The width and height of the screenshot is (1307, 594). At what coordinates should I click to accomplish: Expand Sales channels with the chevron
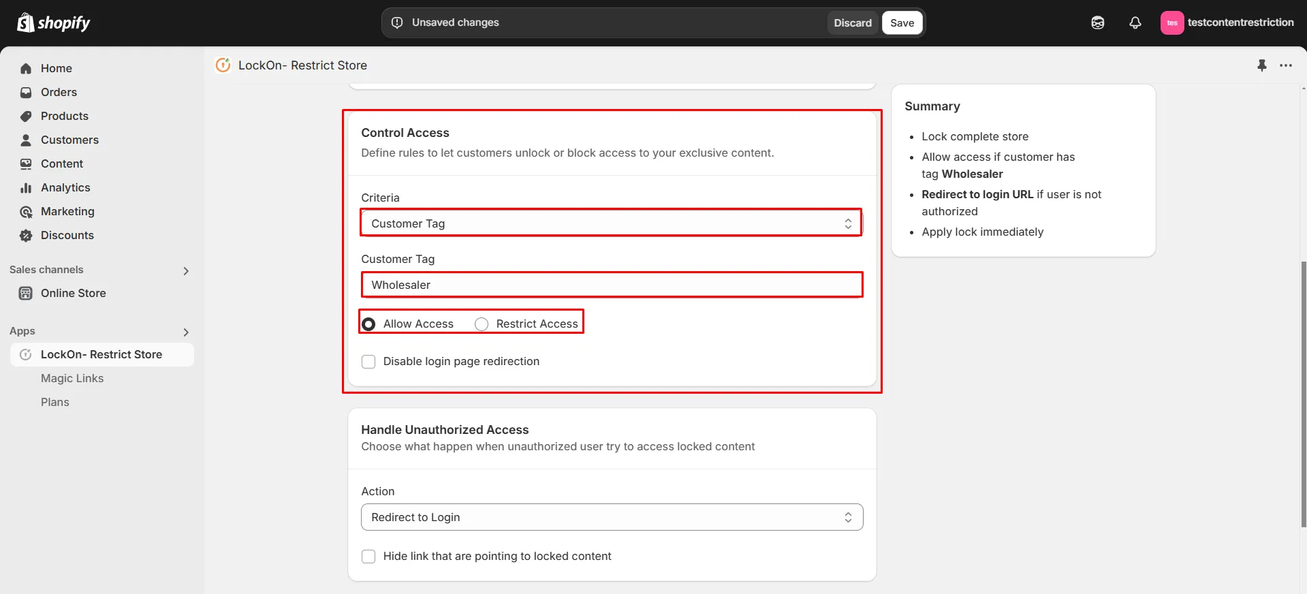coord(186,271)
